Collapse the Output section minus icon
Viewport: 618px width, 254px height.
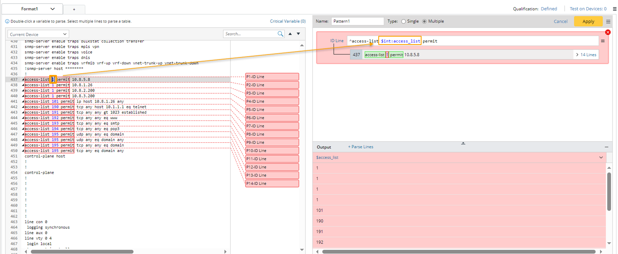pos(606,147)
